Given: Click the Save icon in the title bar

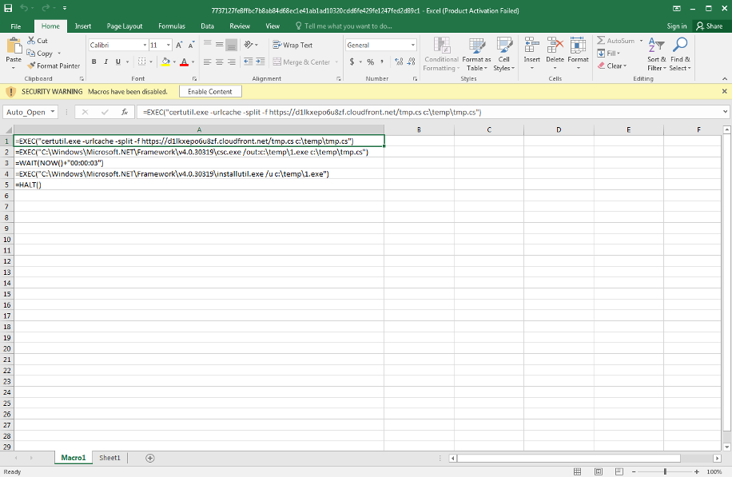Looking at the screenshot, I should tap(9, 8).
